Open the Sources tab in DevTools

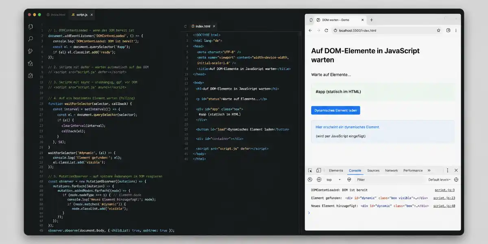tap(373, 170)
